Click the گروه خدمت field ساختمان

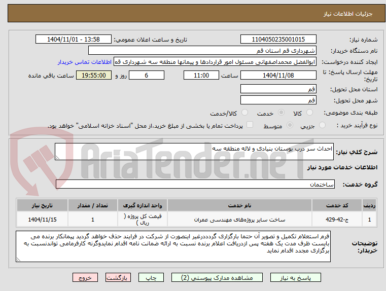tap(195, 184)
